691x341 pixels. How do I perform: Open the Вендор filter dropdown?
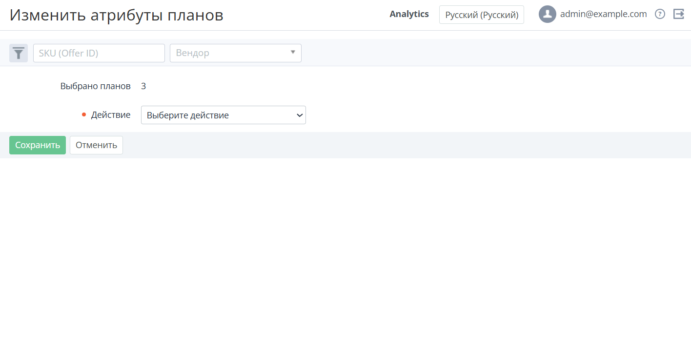pyautogui.click(x=236, y=53)
